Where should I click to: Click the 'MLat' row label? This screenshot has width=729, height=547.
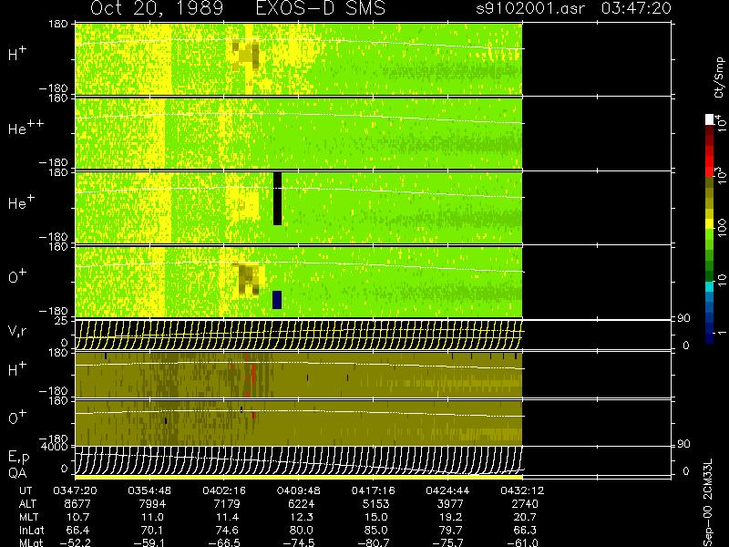coord(31,542)
